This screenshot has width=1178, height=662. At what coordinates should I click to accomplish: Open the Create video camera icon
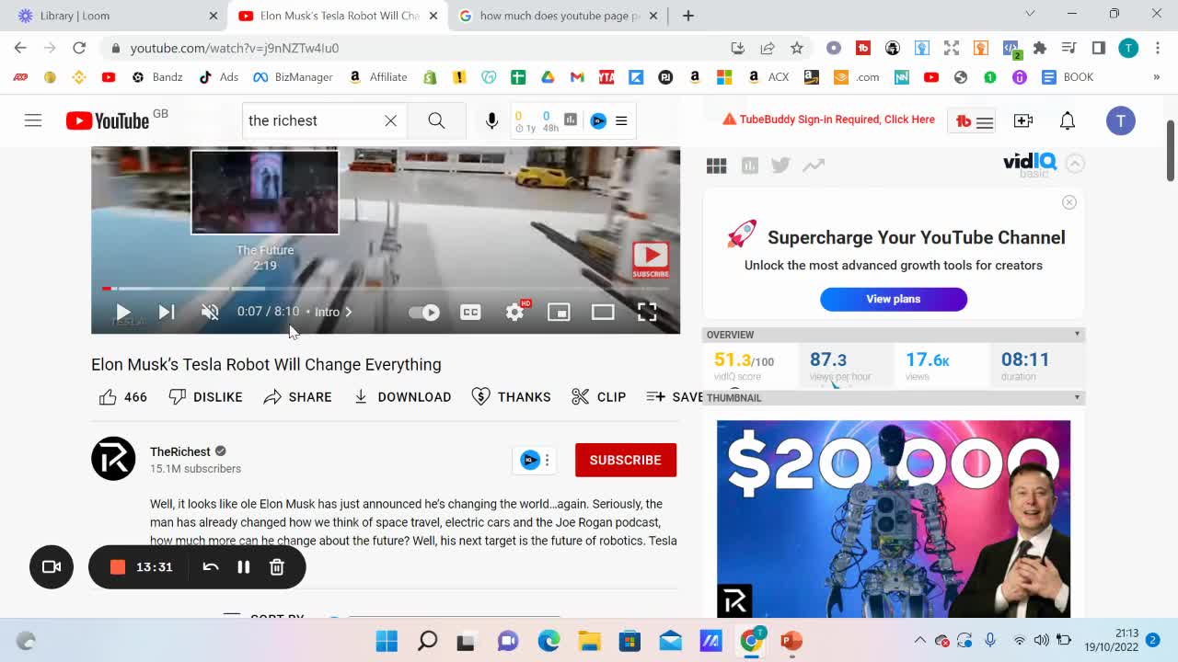(x=1023, y=120)
